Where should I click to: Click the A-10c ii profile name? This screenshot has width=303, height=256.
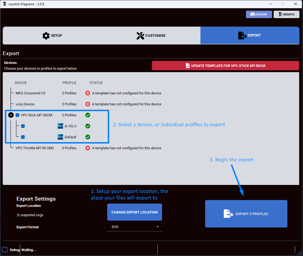click(x=70, y=126)
